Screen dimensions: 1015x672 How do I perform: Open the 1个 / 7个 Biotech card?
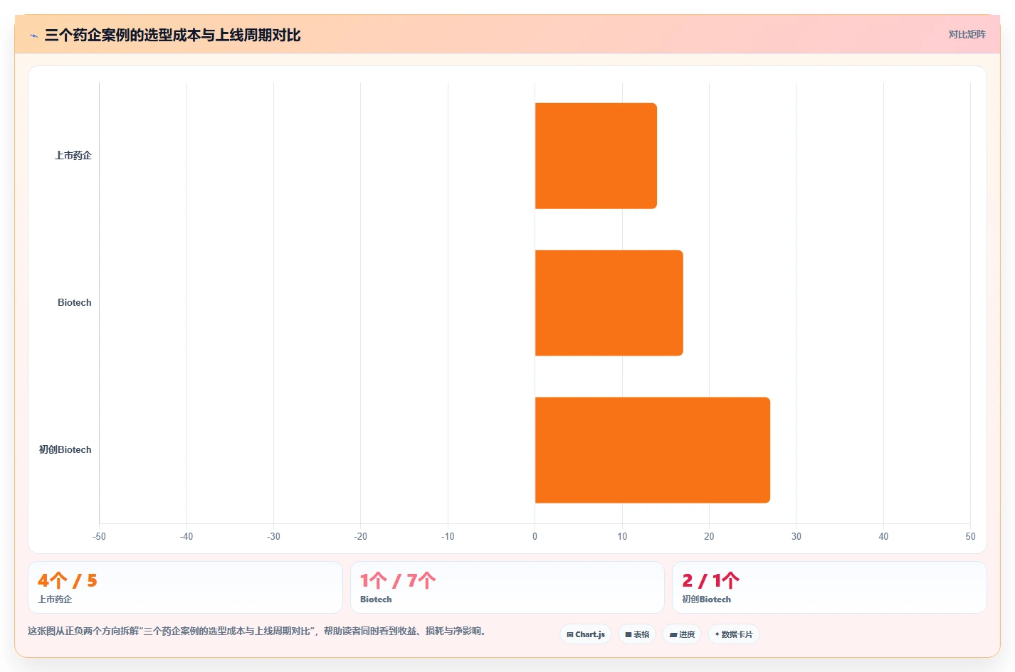[x=507, y=587]
